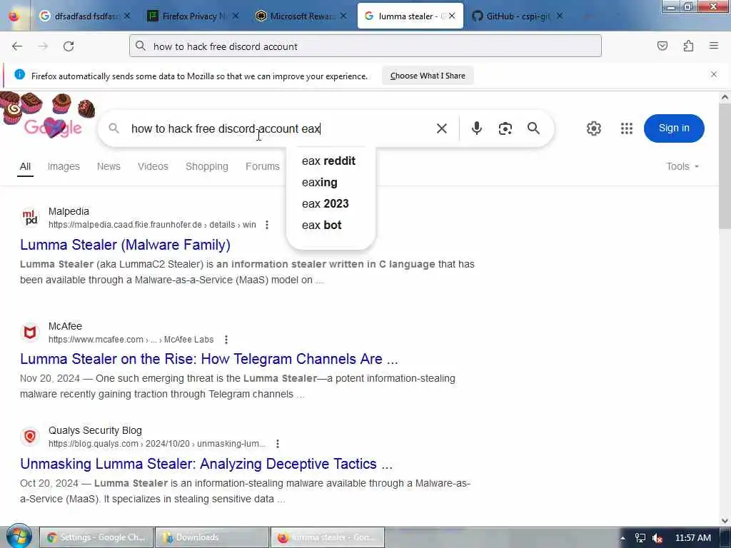Select the News search filter
Viewport: 731px width, 548px height.
pos(109,166)
